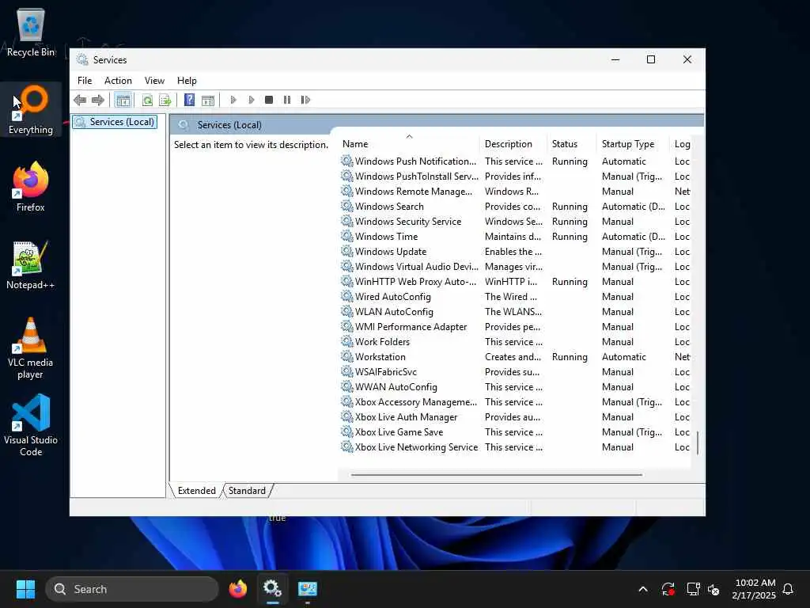
Task: Select the Windows Push Notification service row
Action: (x=515, y=161)
